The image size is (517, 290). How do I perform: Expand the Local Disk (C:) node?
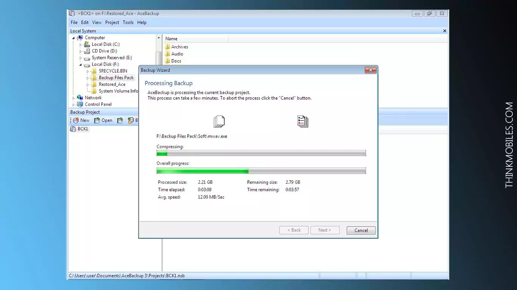point(81,45)
